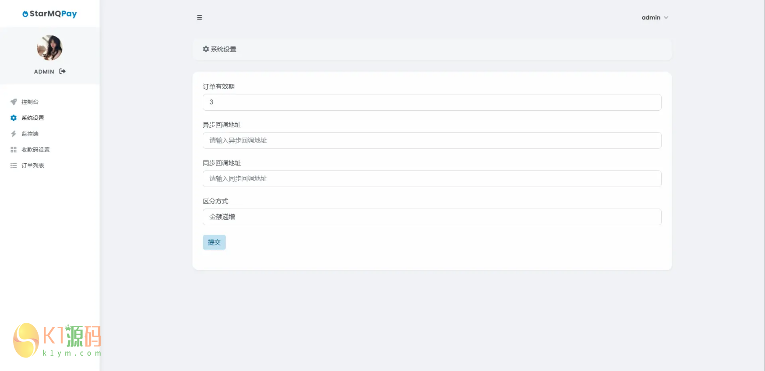Open the 区分方式 dropdown showing 金额递增
Viewport: 765px width, 371px height.
click(x=432, y=217)
